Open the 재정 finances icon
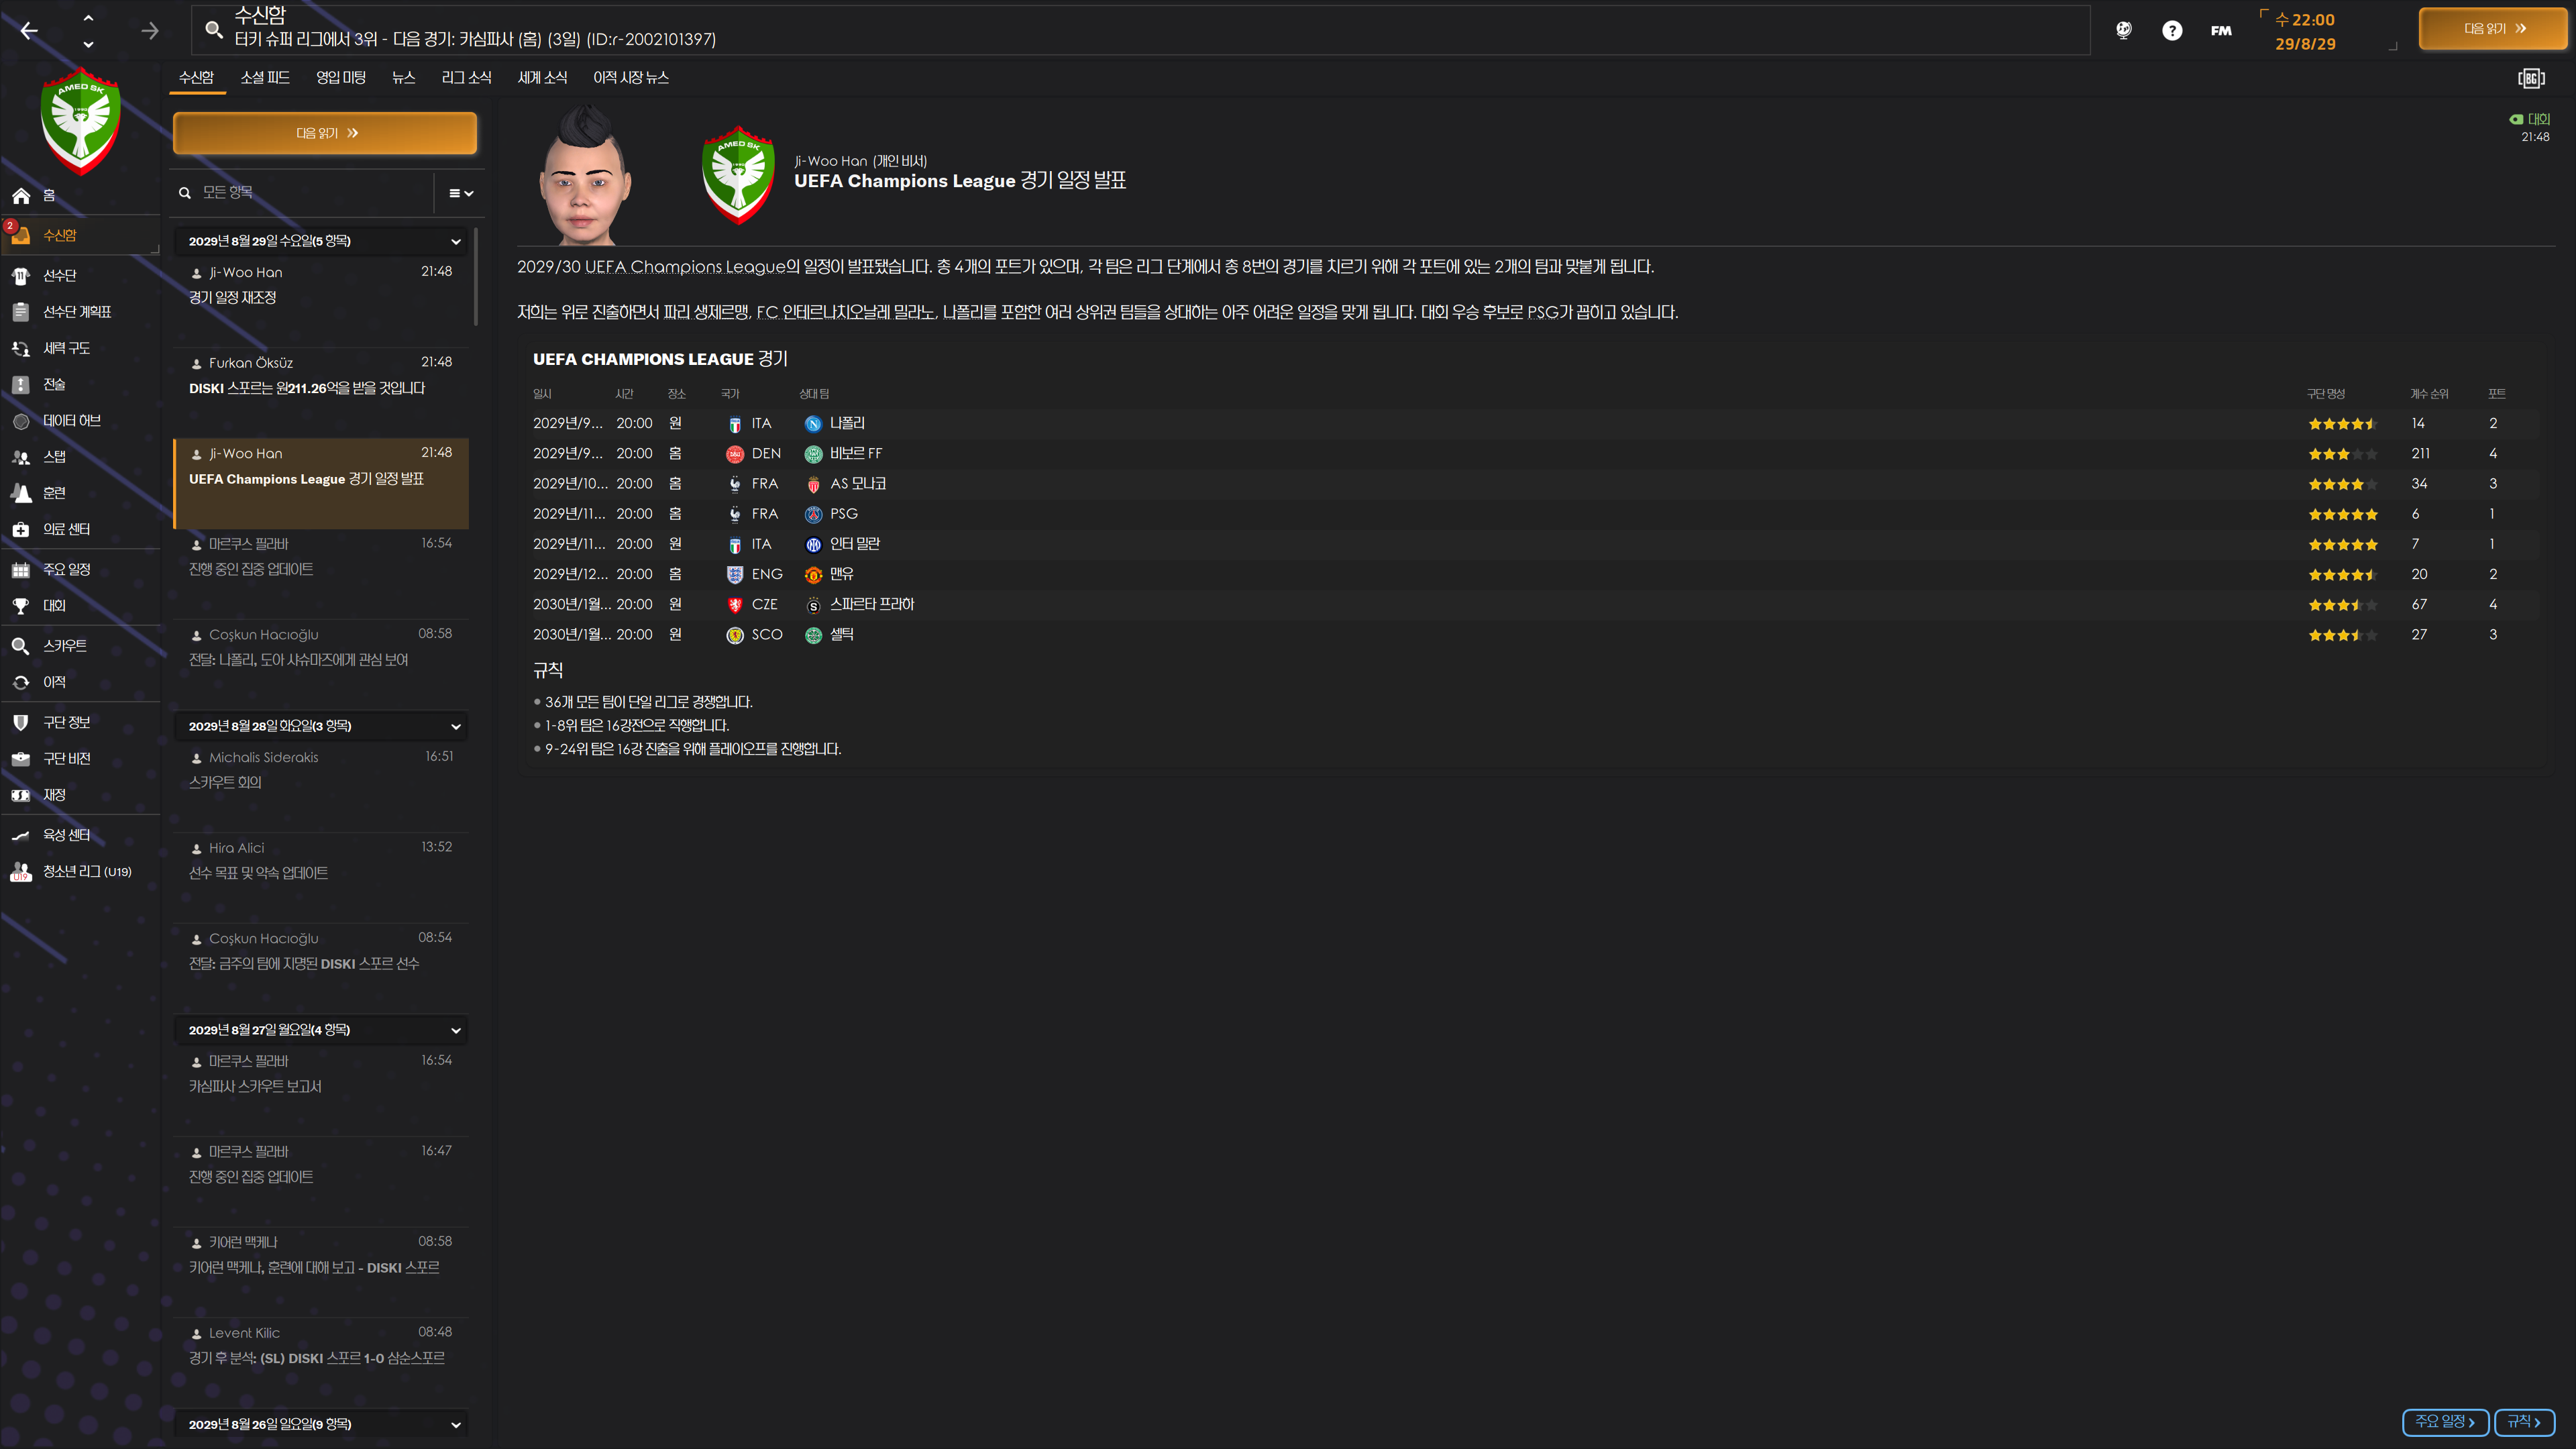The height and width of the screenshot is (1449, 2576). coord(21,795)
